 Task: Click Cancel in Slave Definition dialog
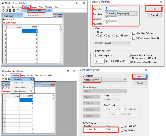tap(154, 15)
